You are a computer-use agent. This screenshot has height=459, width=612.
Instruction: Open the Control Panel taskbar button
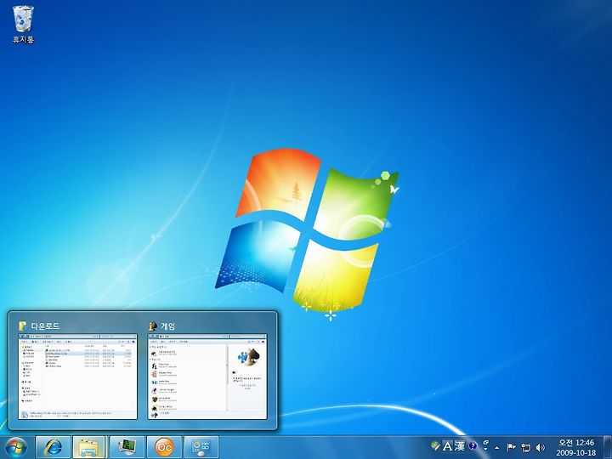tap(201, 447)
